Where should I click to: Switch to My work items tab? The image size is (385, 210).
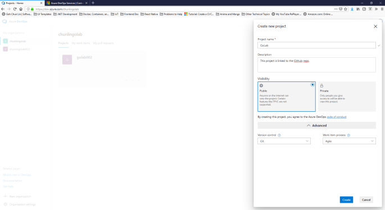pyautogui.click(x=81, y=43)
